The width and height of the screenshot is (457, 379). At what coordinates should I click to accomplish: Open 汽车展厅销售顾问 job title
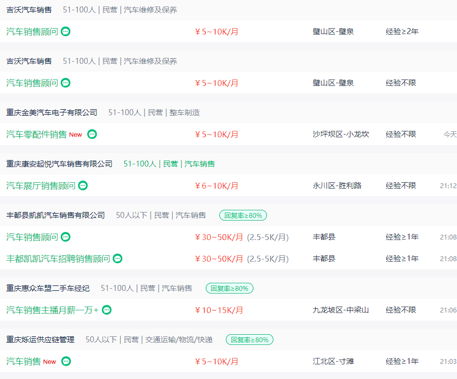[x=41, y=185]
